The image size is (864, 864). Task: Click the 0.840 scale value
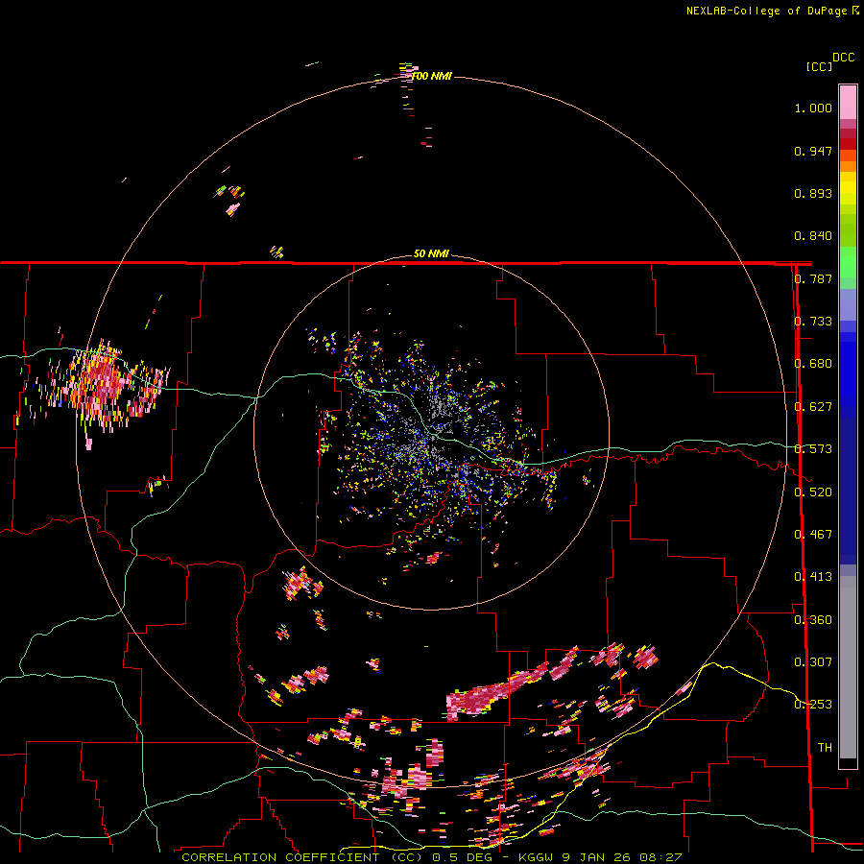click(x=813, y=236)
